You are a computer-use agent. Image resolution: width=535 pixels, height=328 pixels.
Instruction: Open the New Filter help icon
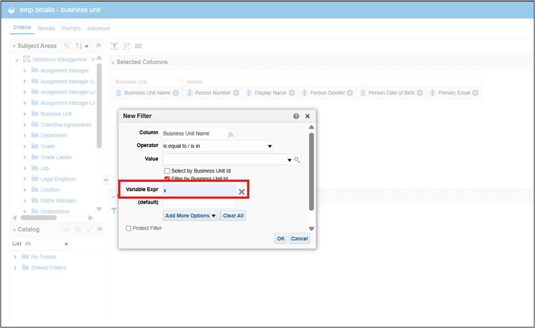pos(296,117)
